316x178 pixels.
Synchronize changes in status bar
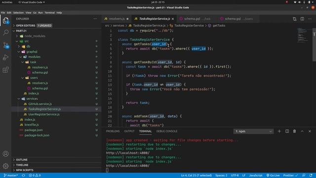(x=23, y=176)
